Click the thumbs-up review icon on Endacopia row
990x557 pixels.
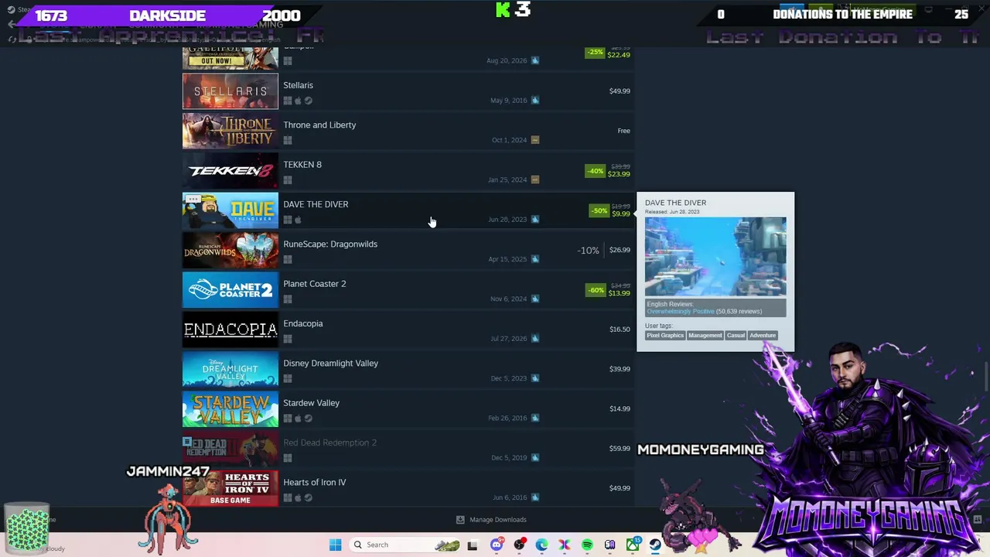pos(534,338)
